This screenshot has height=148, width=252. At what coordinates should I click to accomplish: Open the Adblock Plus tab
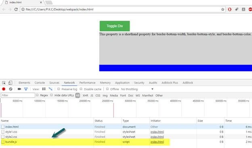pyautogui.click(x=170, y=82)
